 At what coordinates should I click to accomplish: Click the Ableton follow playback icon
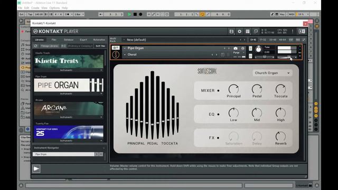point(101,14)
